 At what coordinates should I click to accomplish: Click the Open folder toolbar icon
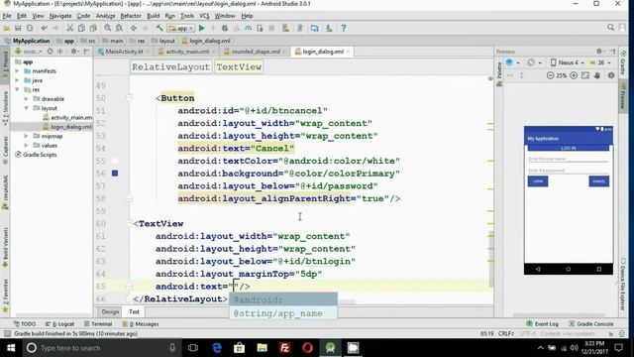coord(7,29)
